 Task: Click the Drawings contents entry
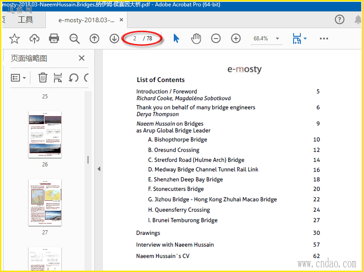point(148,233)
